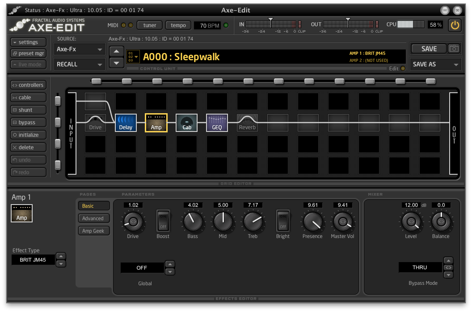The height and width of the screenshot is (312, 472).
Task: Switch to the Advanced page
Action: [94, 218]
